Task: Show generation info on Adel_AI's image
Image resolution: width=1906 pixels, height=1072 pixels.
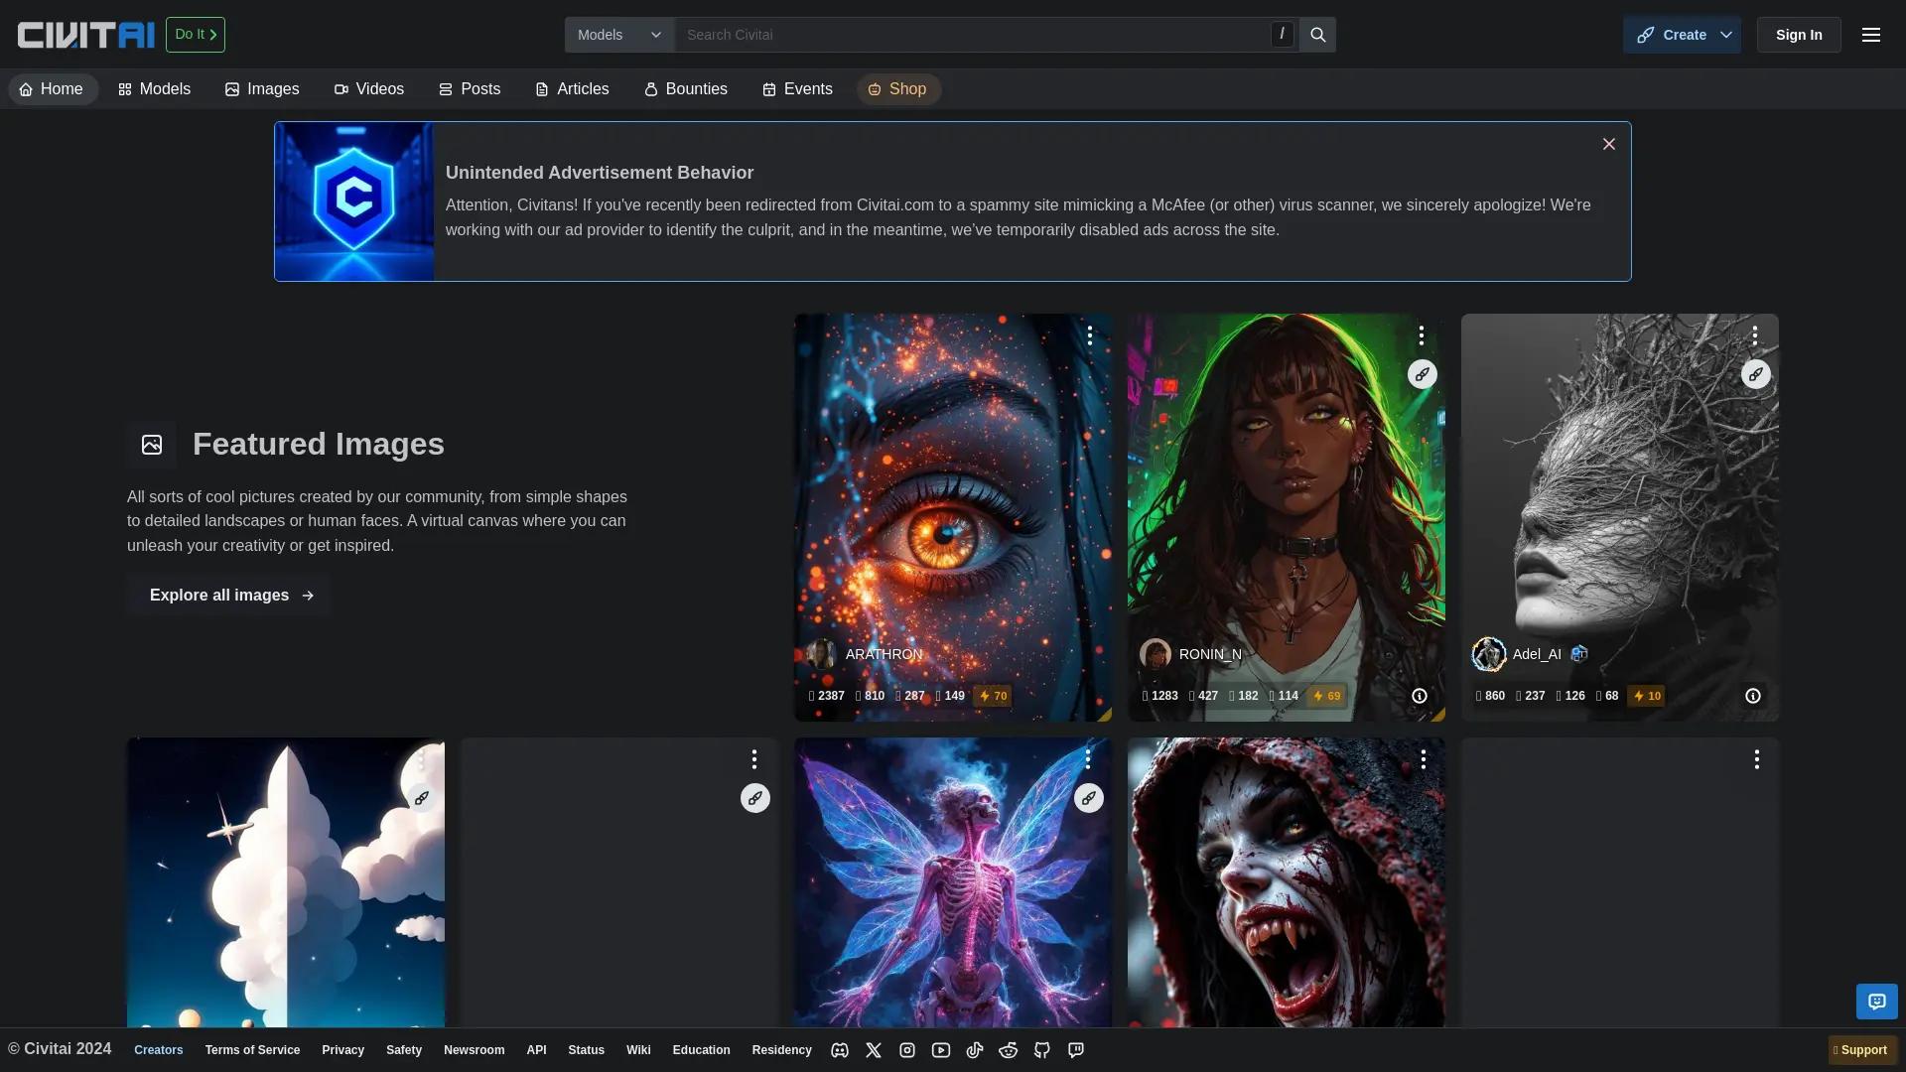Action: [x=1752, y=696]
